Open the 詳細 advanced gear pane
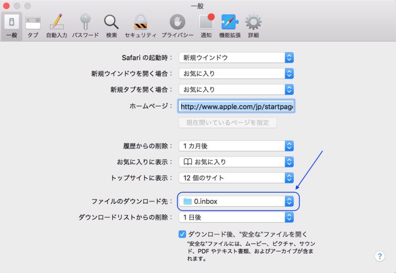The image size is (396, 273). pos(253,26)
